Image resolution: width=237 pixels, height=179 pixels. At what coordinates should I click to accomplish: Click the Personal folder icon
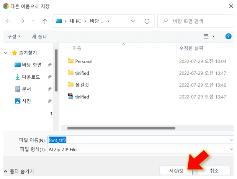click(70, 61)
